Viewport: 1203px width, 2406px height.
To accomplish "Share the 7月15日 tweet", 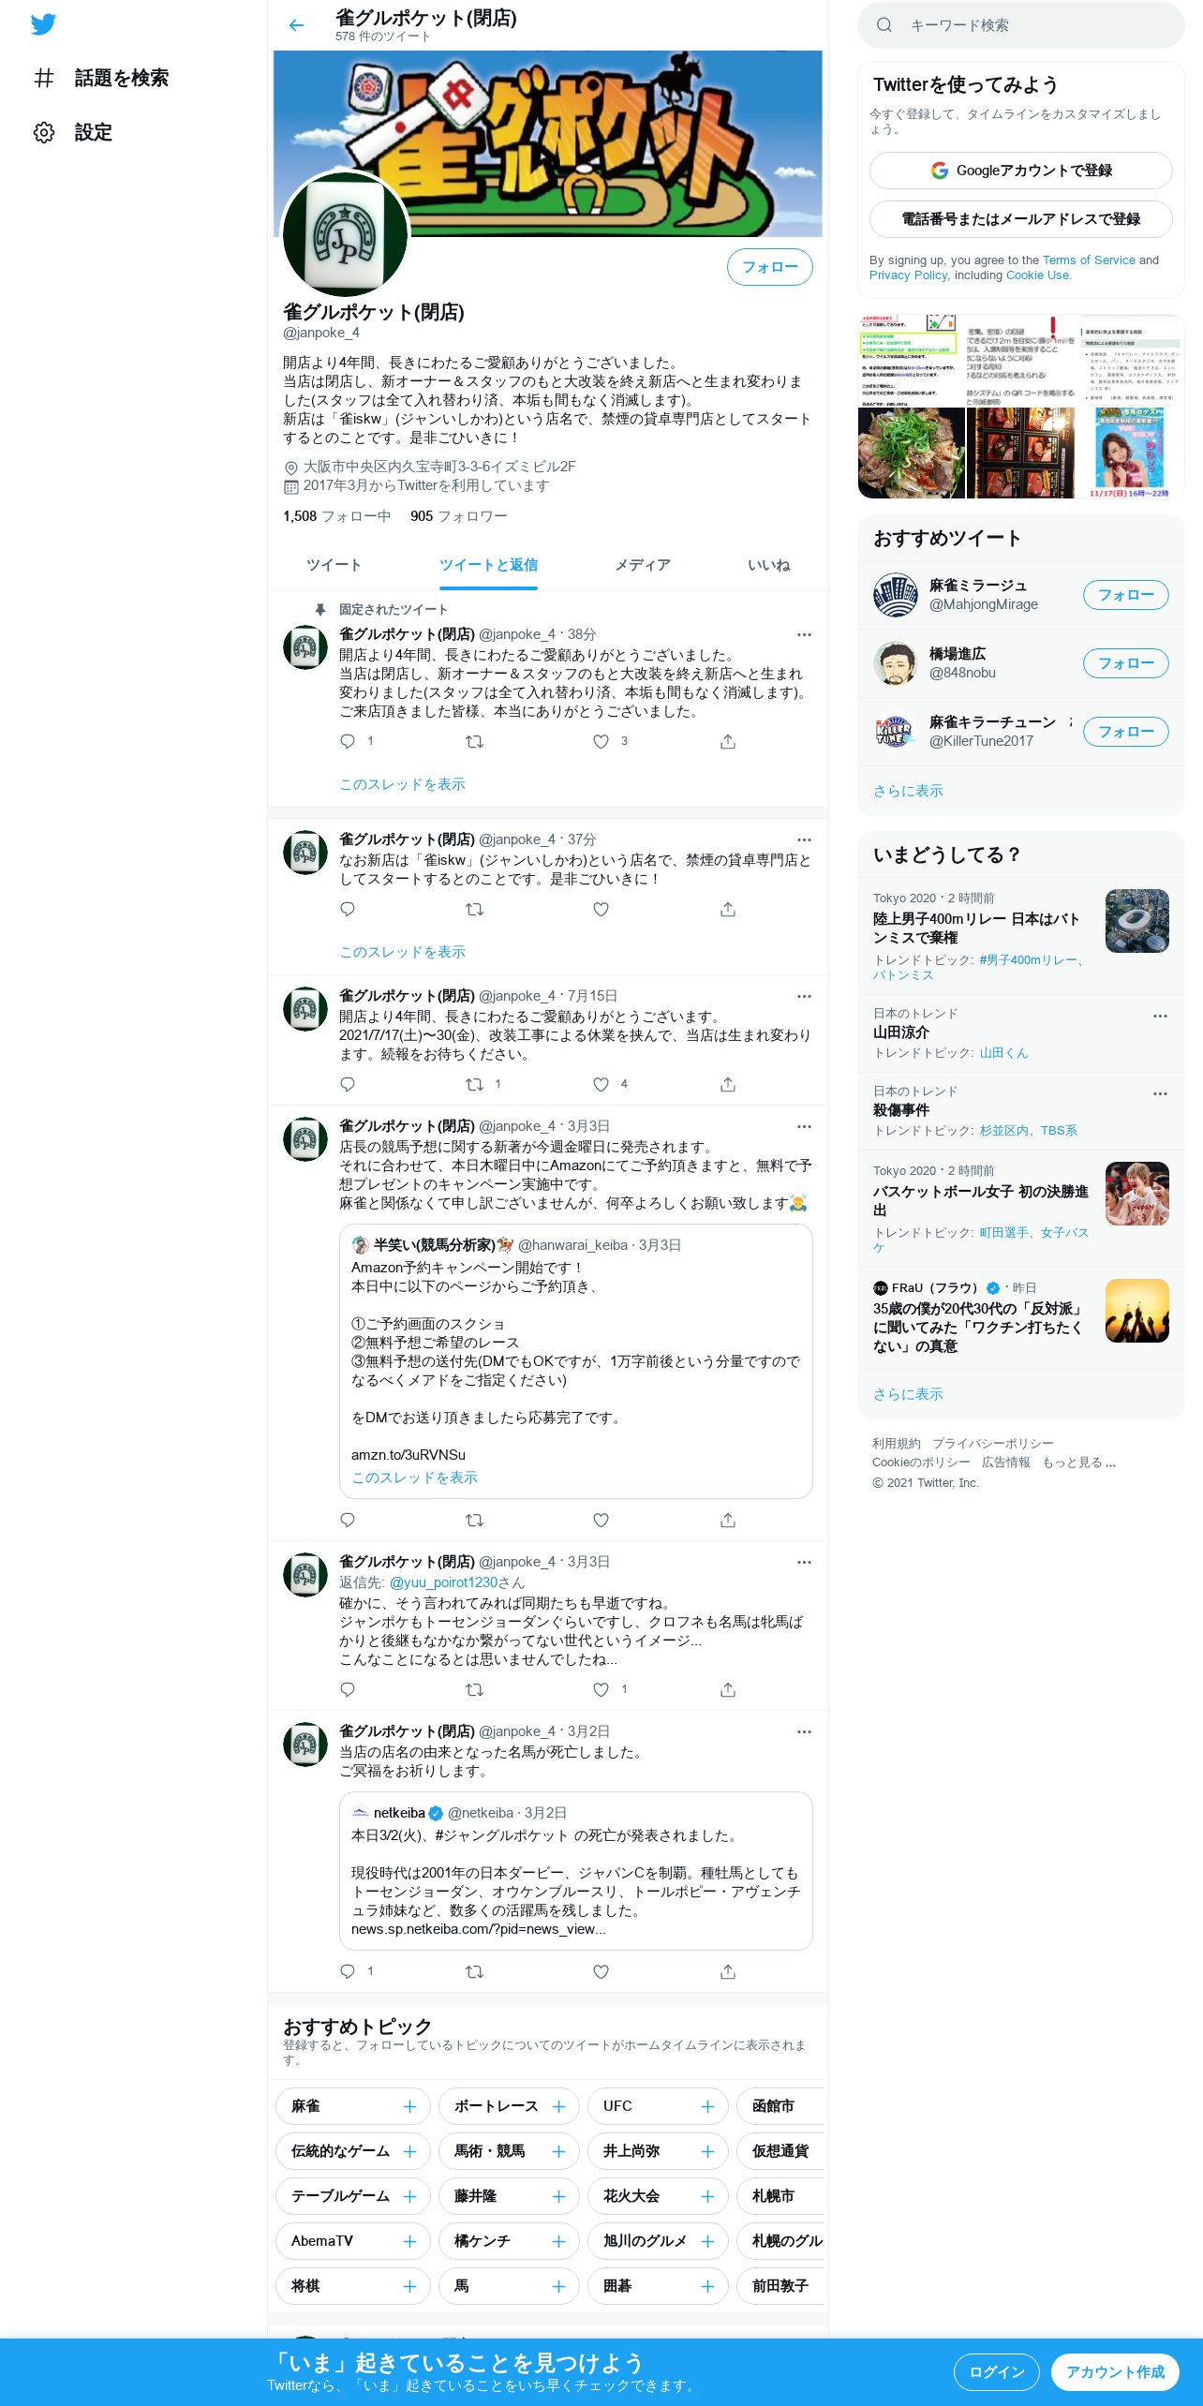I will (x=728, y=1084).
